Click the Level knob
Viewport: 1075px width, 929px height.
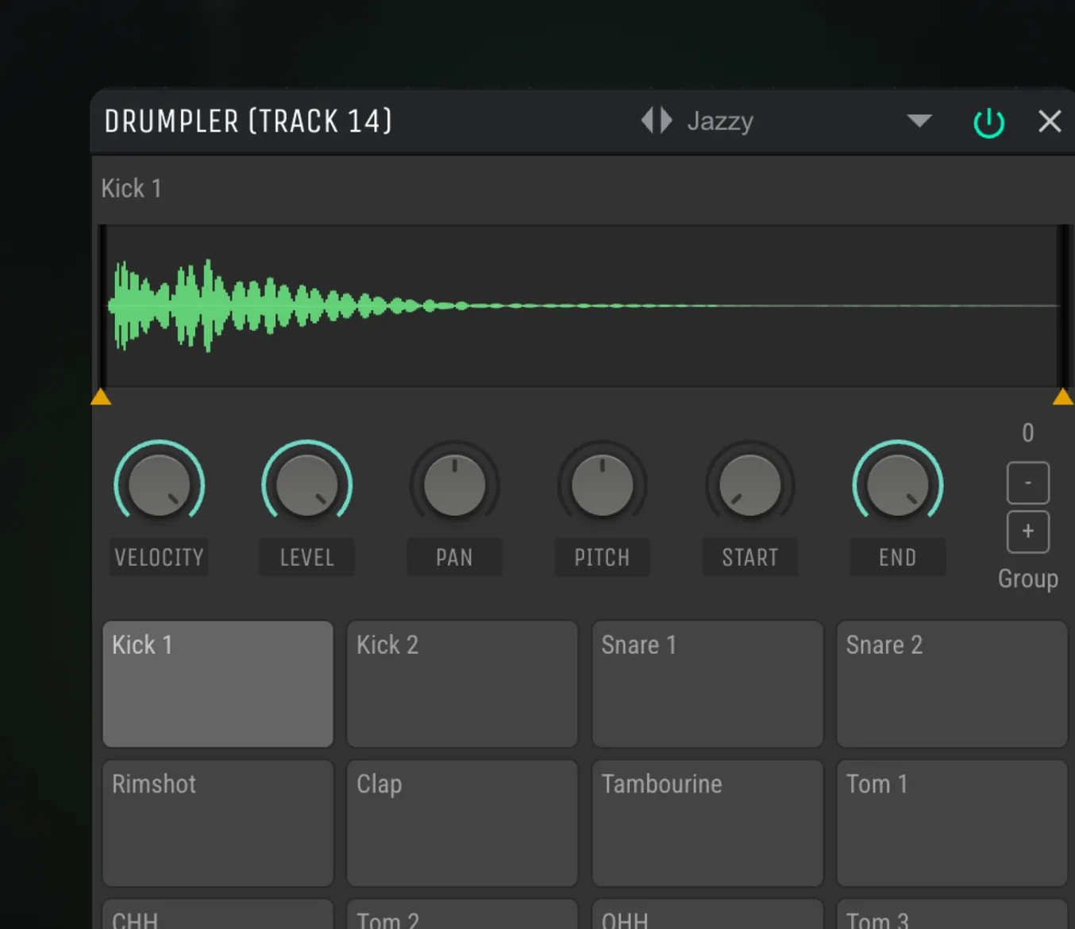coord(306,485)
